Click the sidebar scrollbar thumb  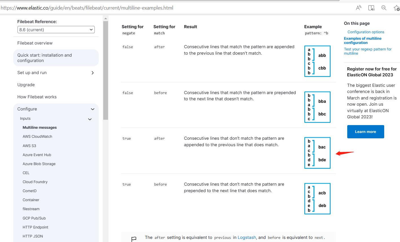(106, 70)
